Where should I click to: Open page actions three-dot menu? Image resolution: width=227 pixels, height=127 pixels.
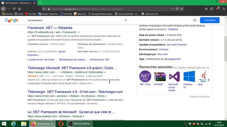tap(172, 9)
